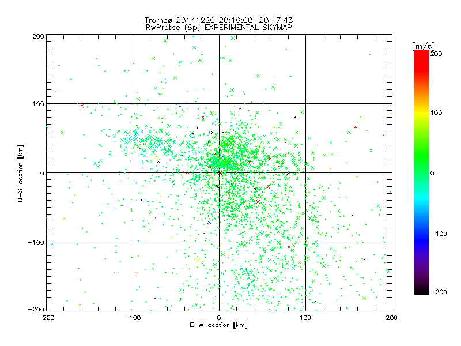Click the x-axis tick label "200"
Screen dimensions: 461x346
[x=392, y=318]
